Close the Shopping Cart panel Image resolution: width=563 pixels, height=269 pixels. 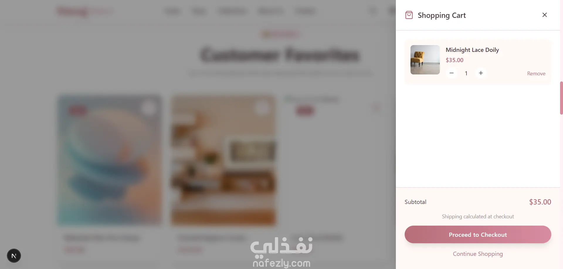pyautogui.click(x=545, y=15)
